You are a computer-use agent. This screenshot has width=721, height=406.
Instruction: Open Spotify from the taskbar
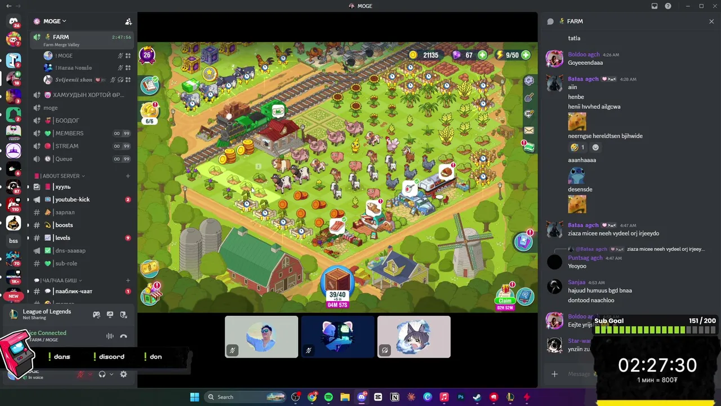click(x=328, y=397)
